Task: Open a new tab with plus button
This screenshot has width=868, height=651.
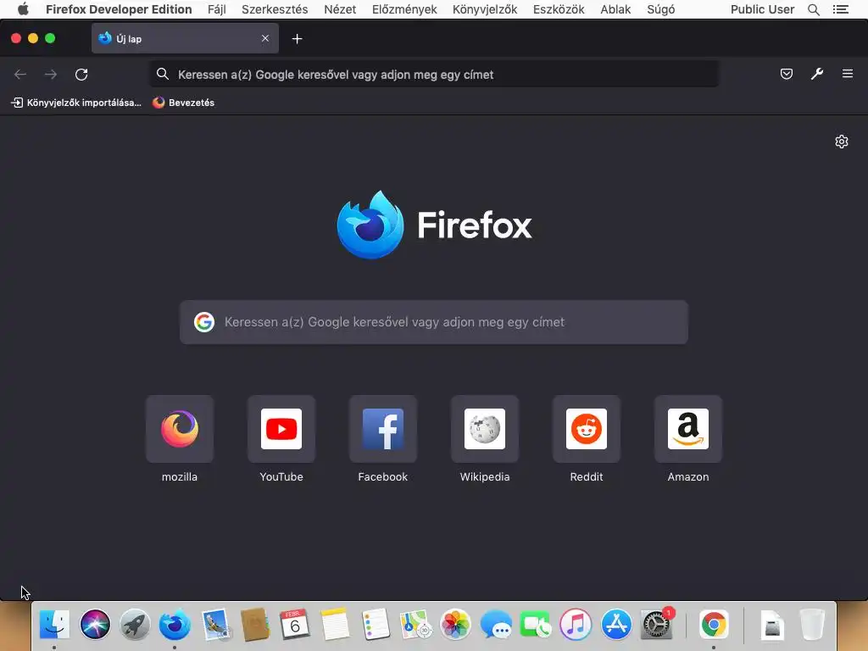Action: (x=298, y=39)
